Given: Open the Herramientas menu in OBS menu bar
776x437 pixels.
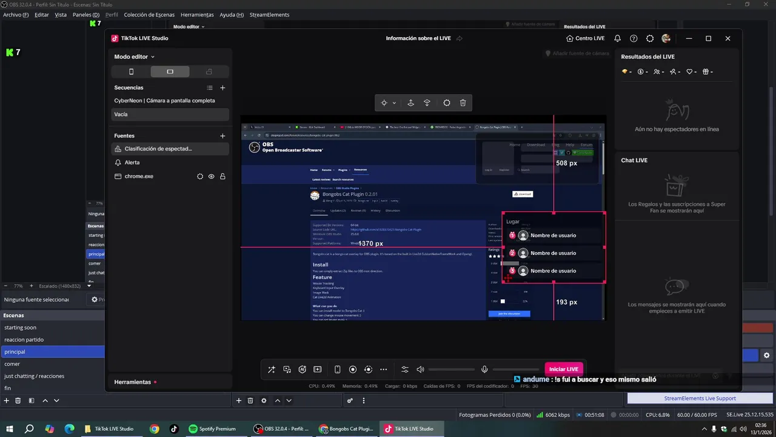Looking at the screenshot, I should pos(197,15).
